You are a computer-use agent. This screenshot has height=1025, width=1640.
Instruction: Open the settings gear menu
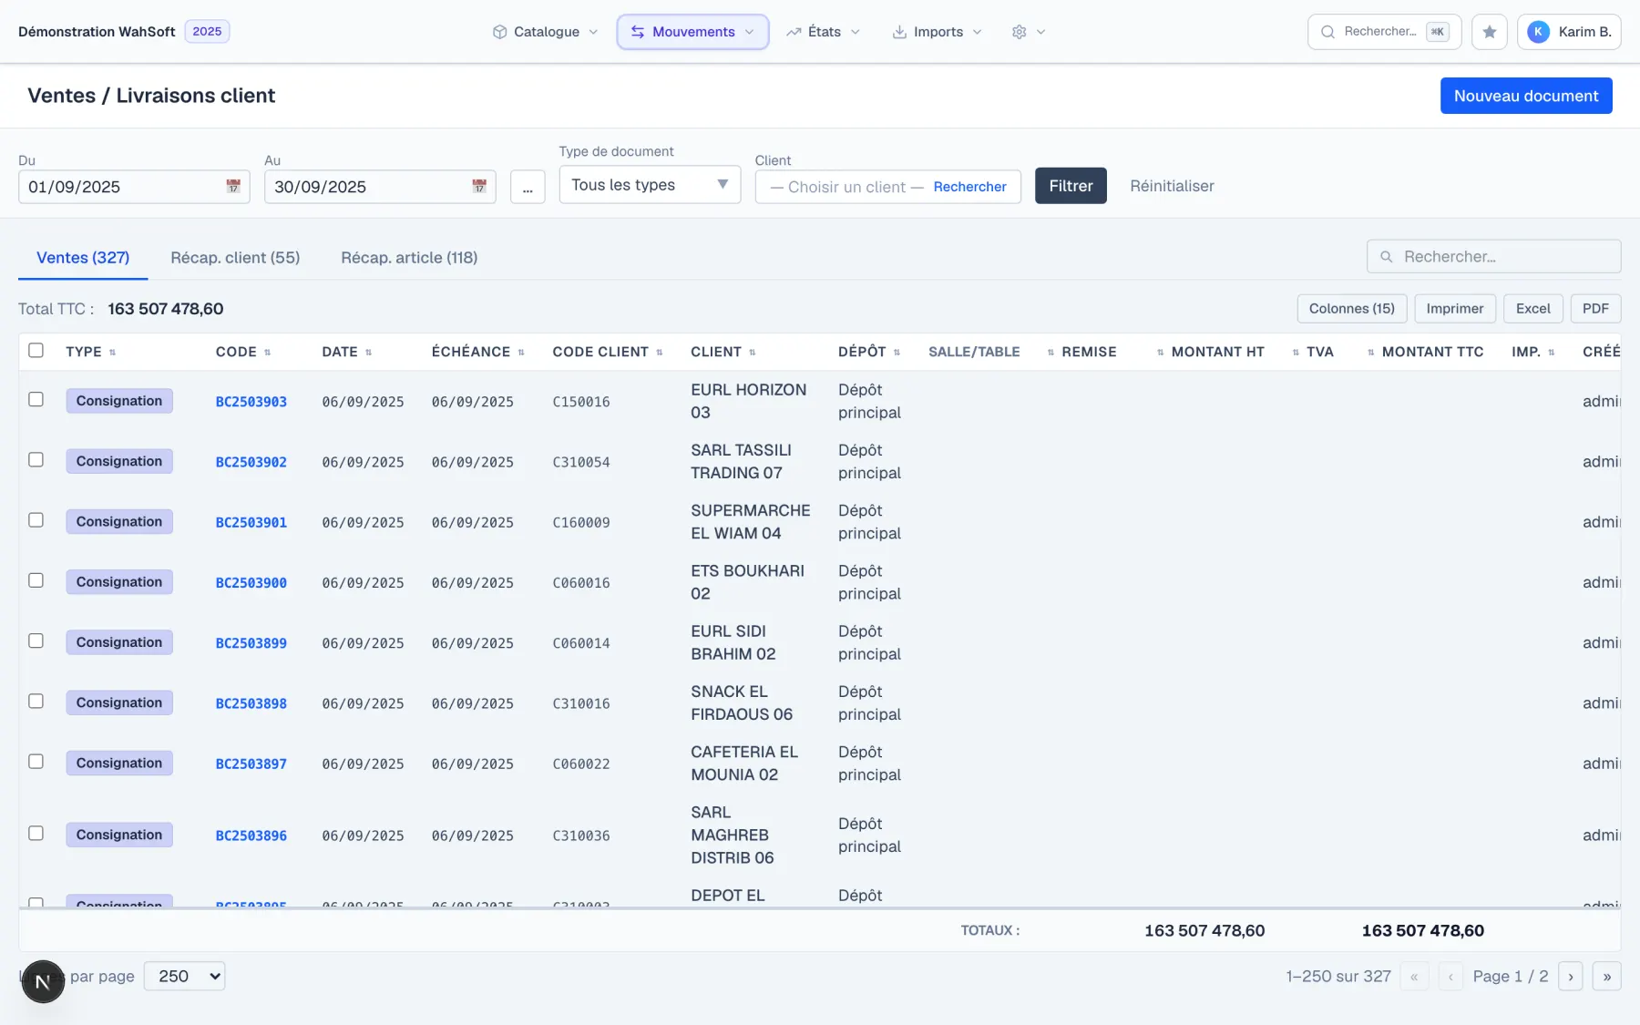point(1028,32)
